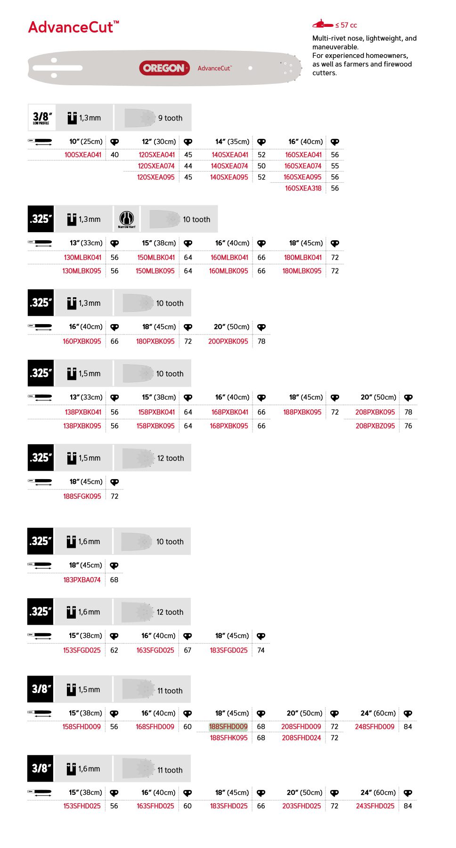Open part number 100SXEA041
Viewport: 456px width, 848px height.
[83, 155]
